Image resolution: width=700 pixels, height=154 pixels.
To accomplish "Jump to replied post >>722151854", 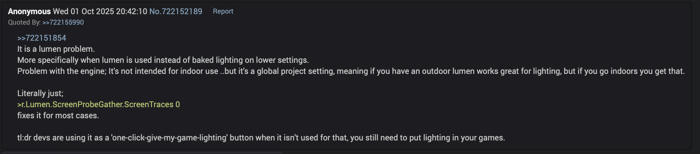I will (42, 38).
